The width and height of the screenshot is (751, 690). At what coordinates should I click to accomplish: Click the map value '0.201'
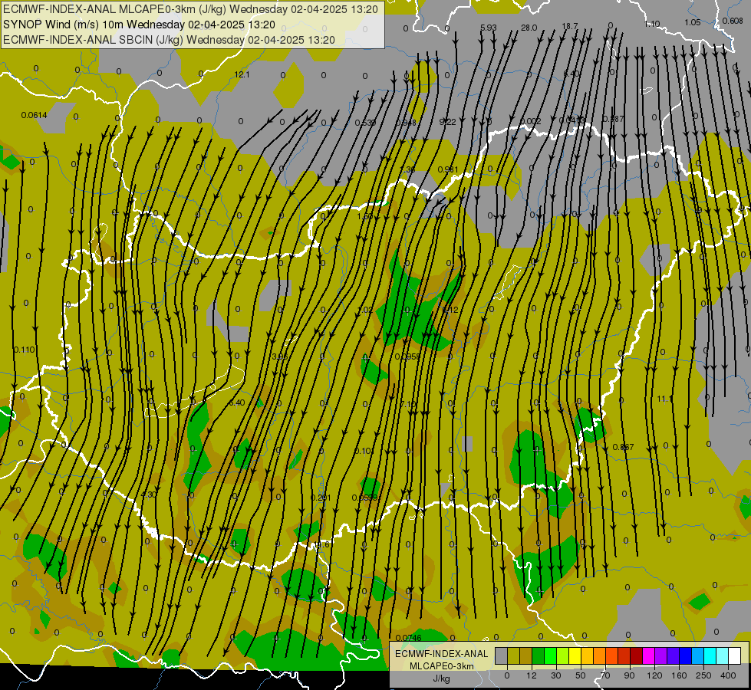click(x=321, y=498)
